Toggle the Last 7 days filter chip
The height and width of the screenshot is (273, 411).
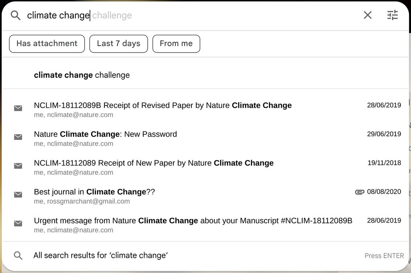(x=118, y=44)
